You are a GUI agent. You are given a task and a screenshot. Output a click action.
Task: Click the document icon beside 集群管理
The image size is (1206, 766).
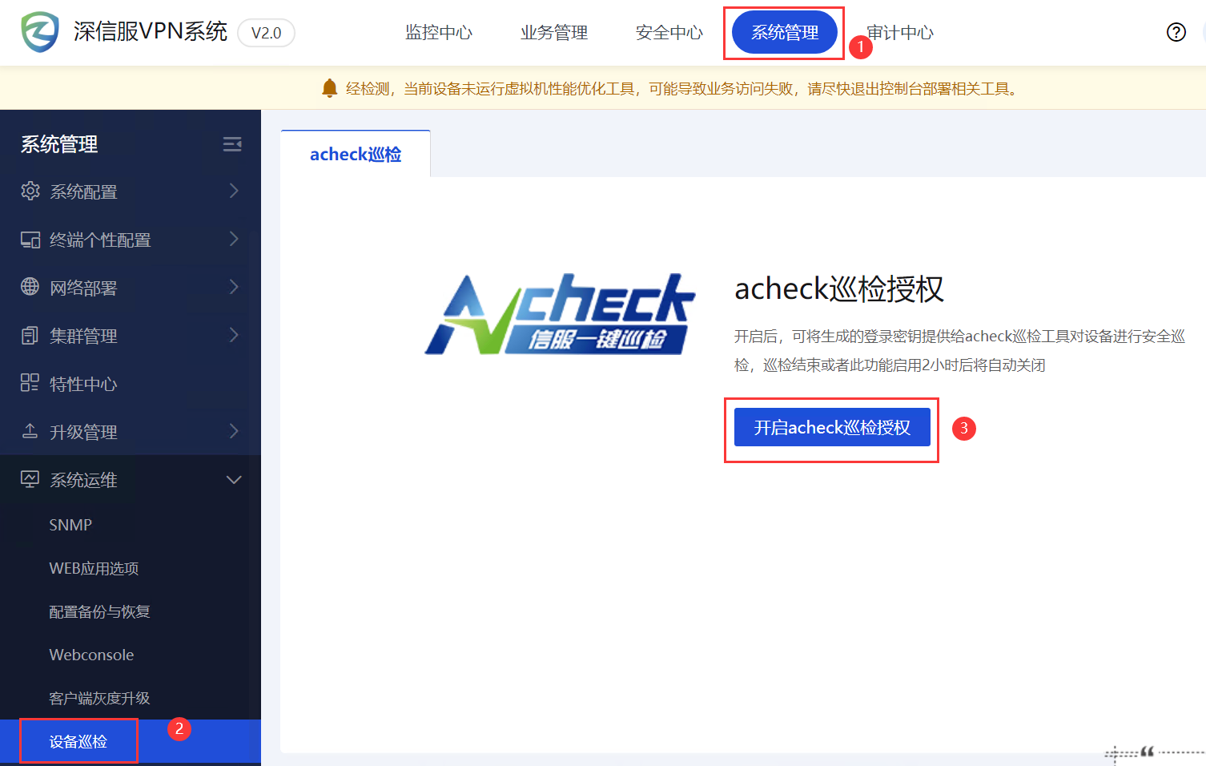tap(30, 335)
